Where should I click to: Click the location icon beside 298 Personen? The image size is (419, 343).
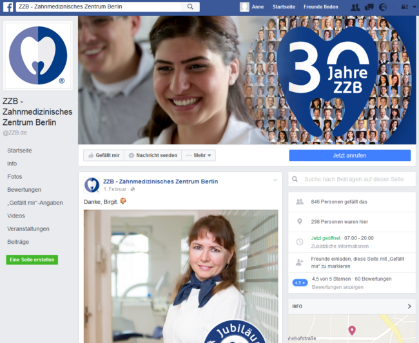click(x=300, y=221)
